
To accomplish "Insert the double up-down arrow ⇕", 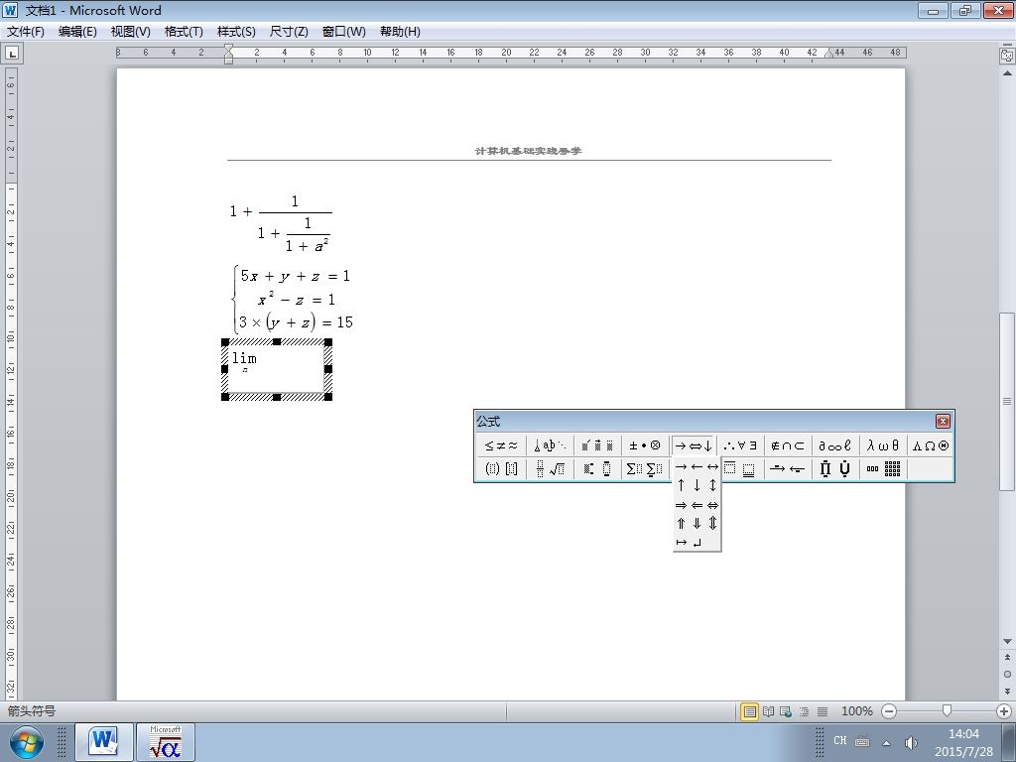I will click(x=712, y=524).
